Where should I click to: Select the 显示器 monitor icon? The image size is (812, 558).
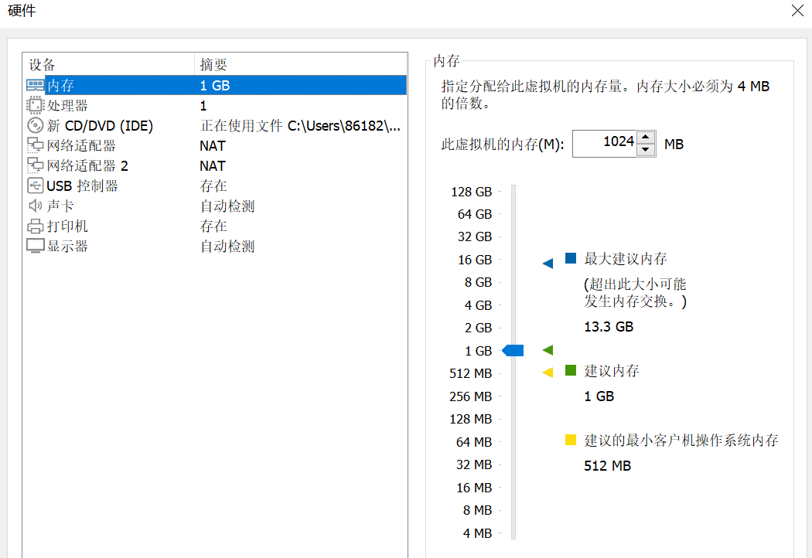(36, 247)
